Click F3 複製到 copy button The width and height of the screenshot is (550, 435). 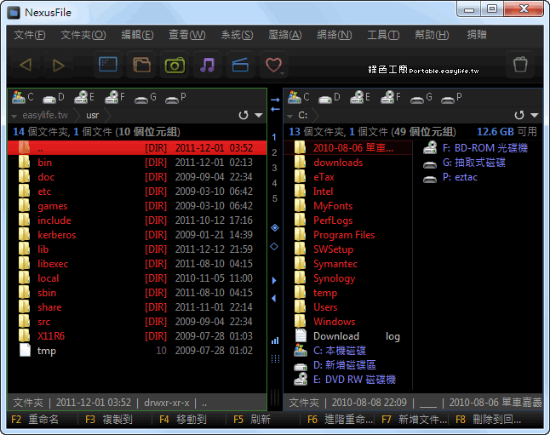[109, 420]
